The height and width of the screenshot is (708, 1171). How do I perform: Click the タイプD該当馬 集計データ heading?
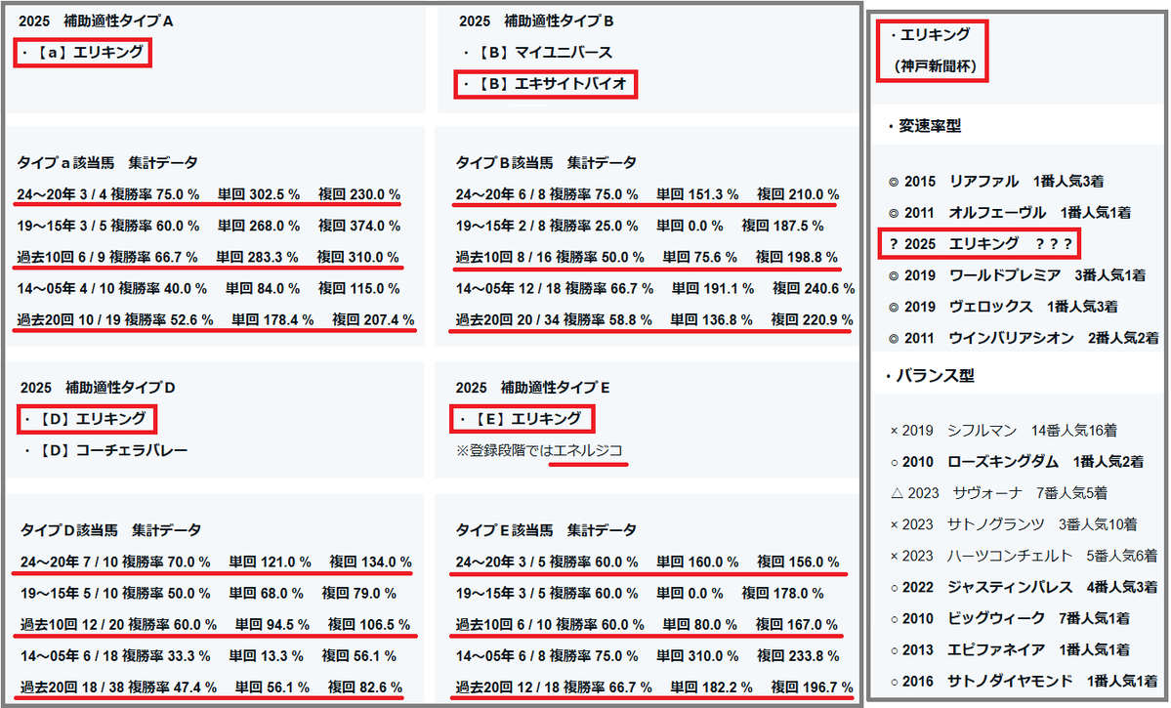(x=110, y=530)
